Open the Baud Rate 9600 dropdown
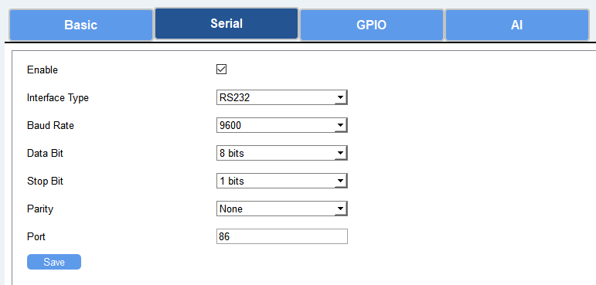The height and width of the screenshot is (285, 596). coord(282,125)
